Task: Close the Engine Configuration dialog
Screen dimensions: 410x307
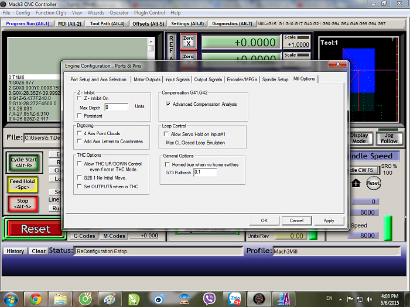Action: (x=338, y=64)
